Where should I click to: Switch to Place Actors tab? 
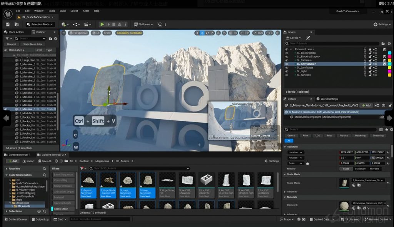click(x=14, y=32)
